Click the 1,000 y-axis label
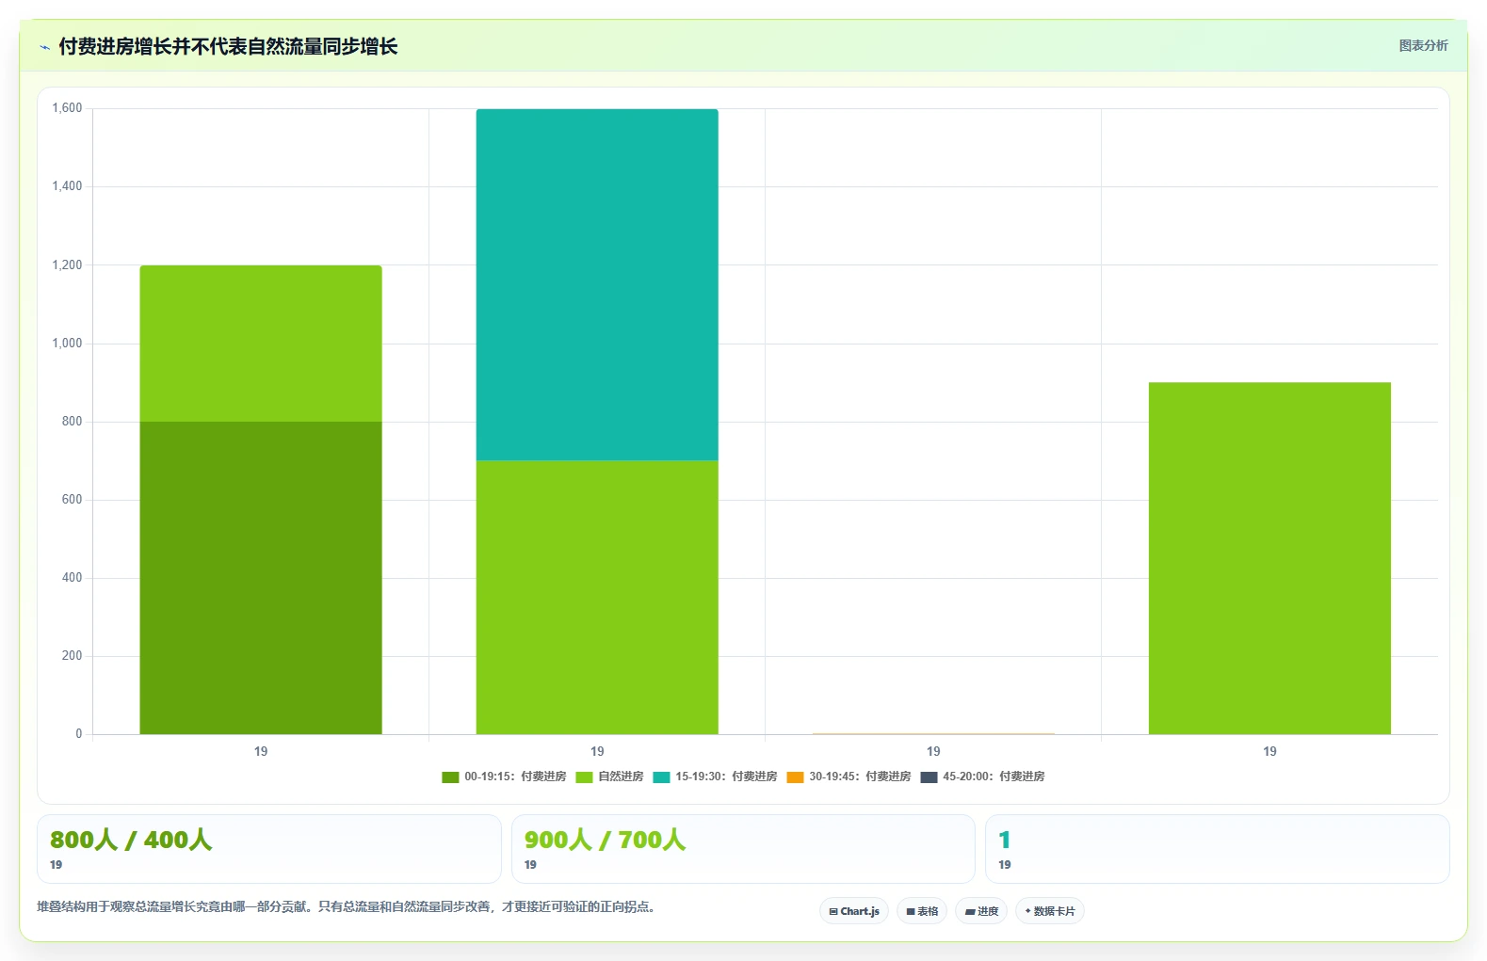 click(67, 343)
